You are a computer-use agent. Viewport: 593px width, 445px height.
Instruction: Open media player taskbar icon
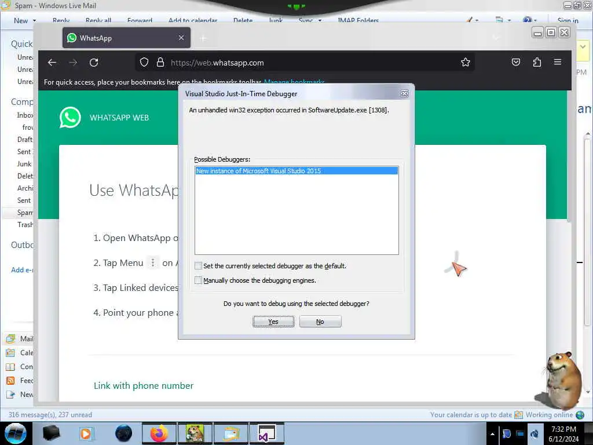(86, 433)
